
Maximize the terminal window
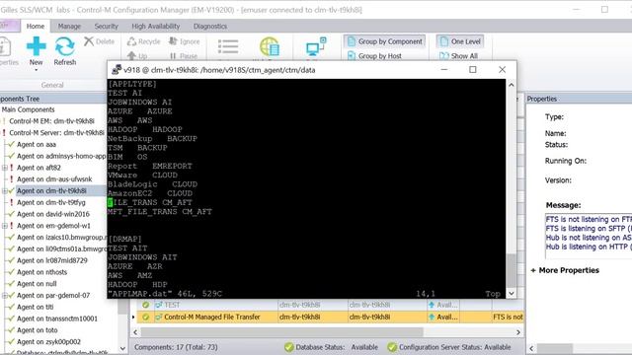[x=473, y=70]
